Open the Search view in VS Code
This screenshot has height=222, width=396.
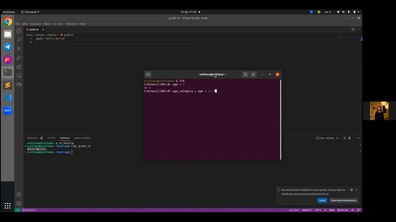click(19, 39)
